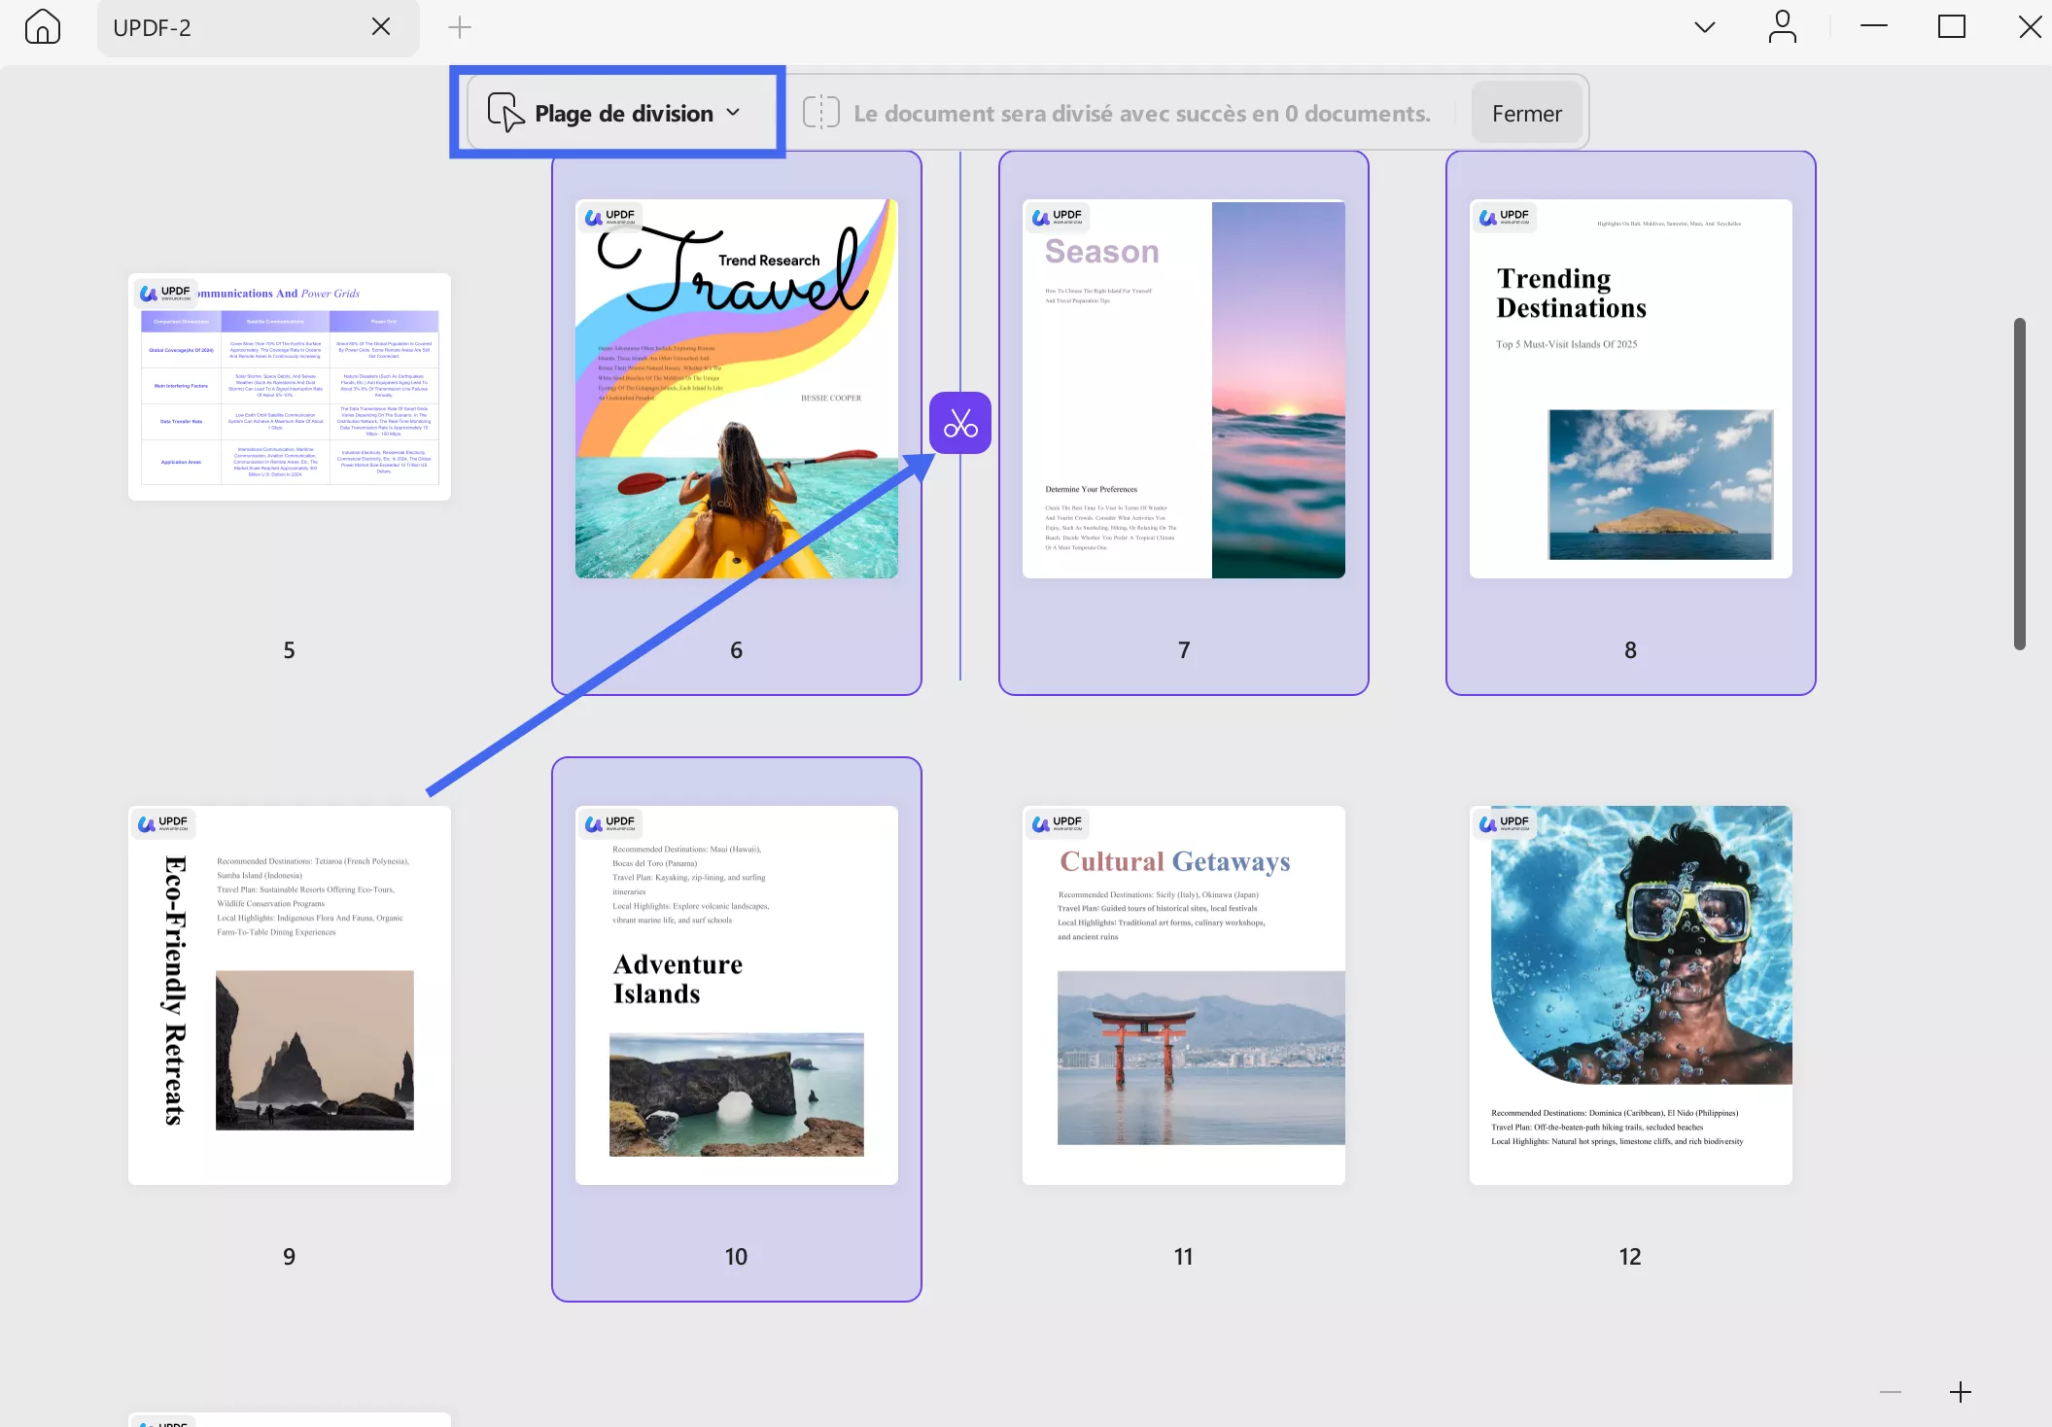Select page 12 diver photo thumbnail
2052x1427 pixels.
click(x=1630, y=994)
